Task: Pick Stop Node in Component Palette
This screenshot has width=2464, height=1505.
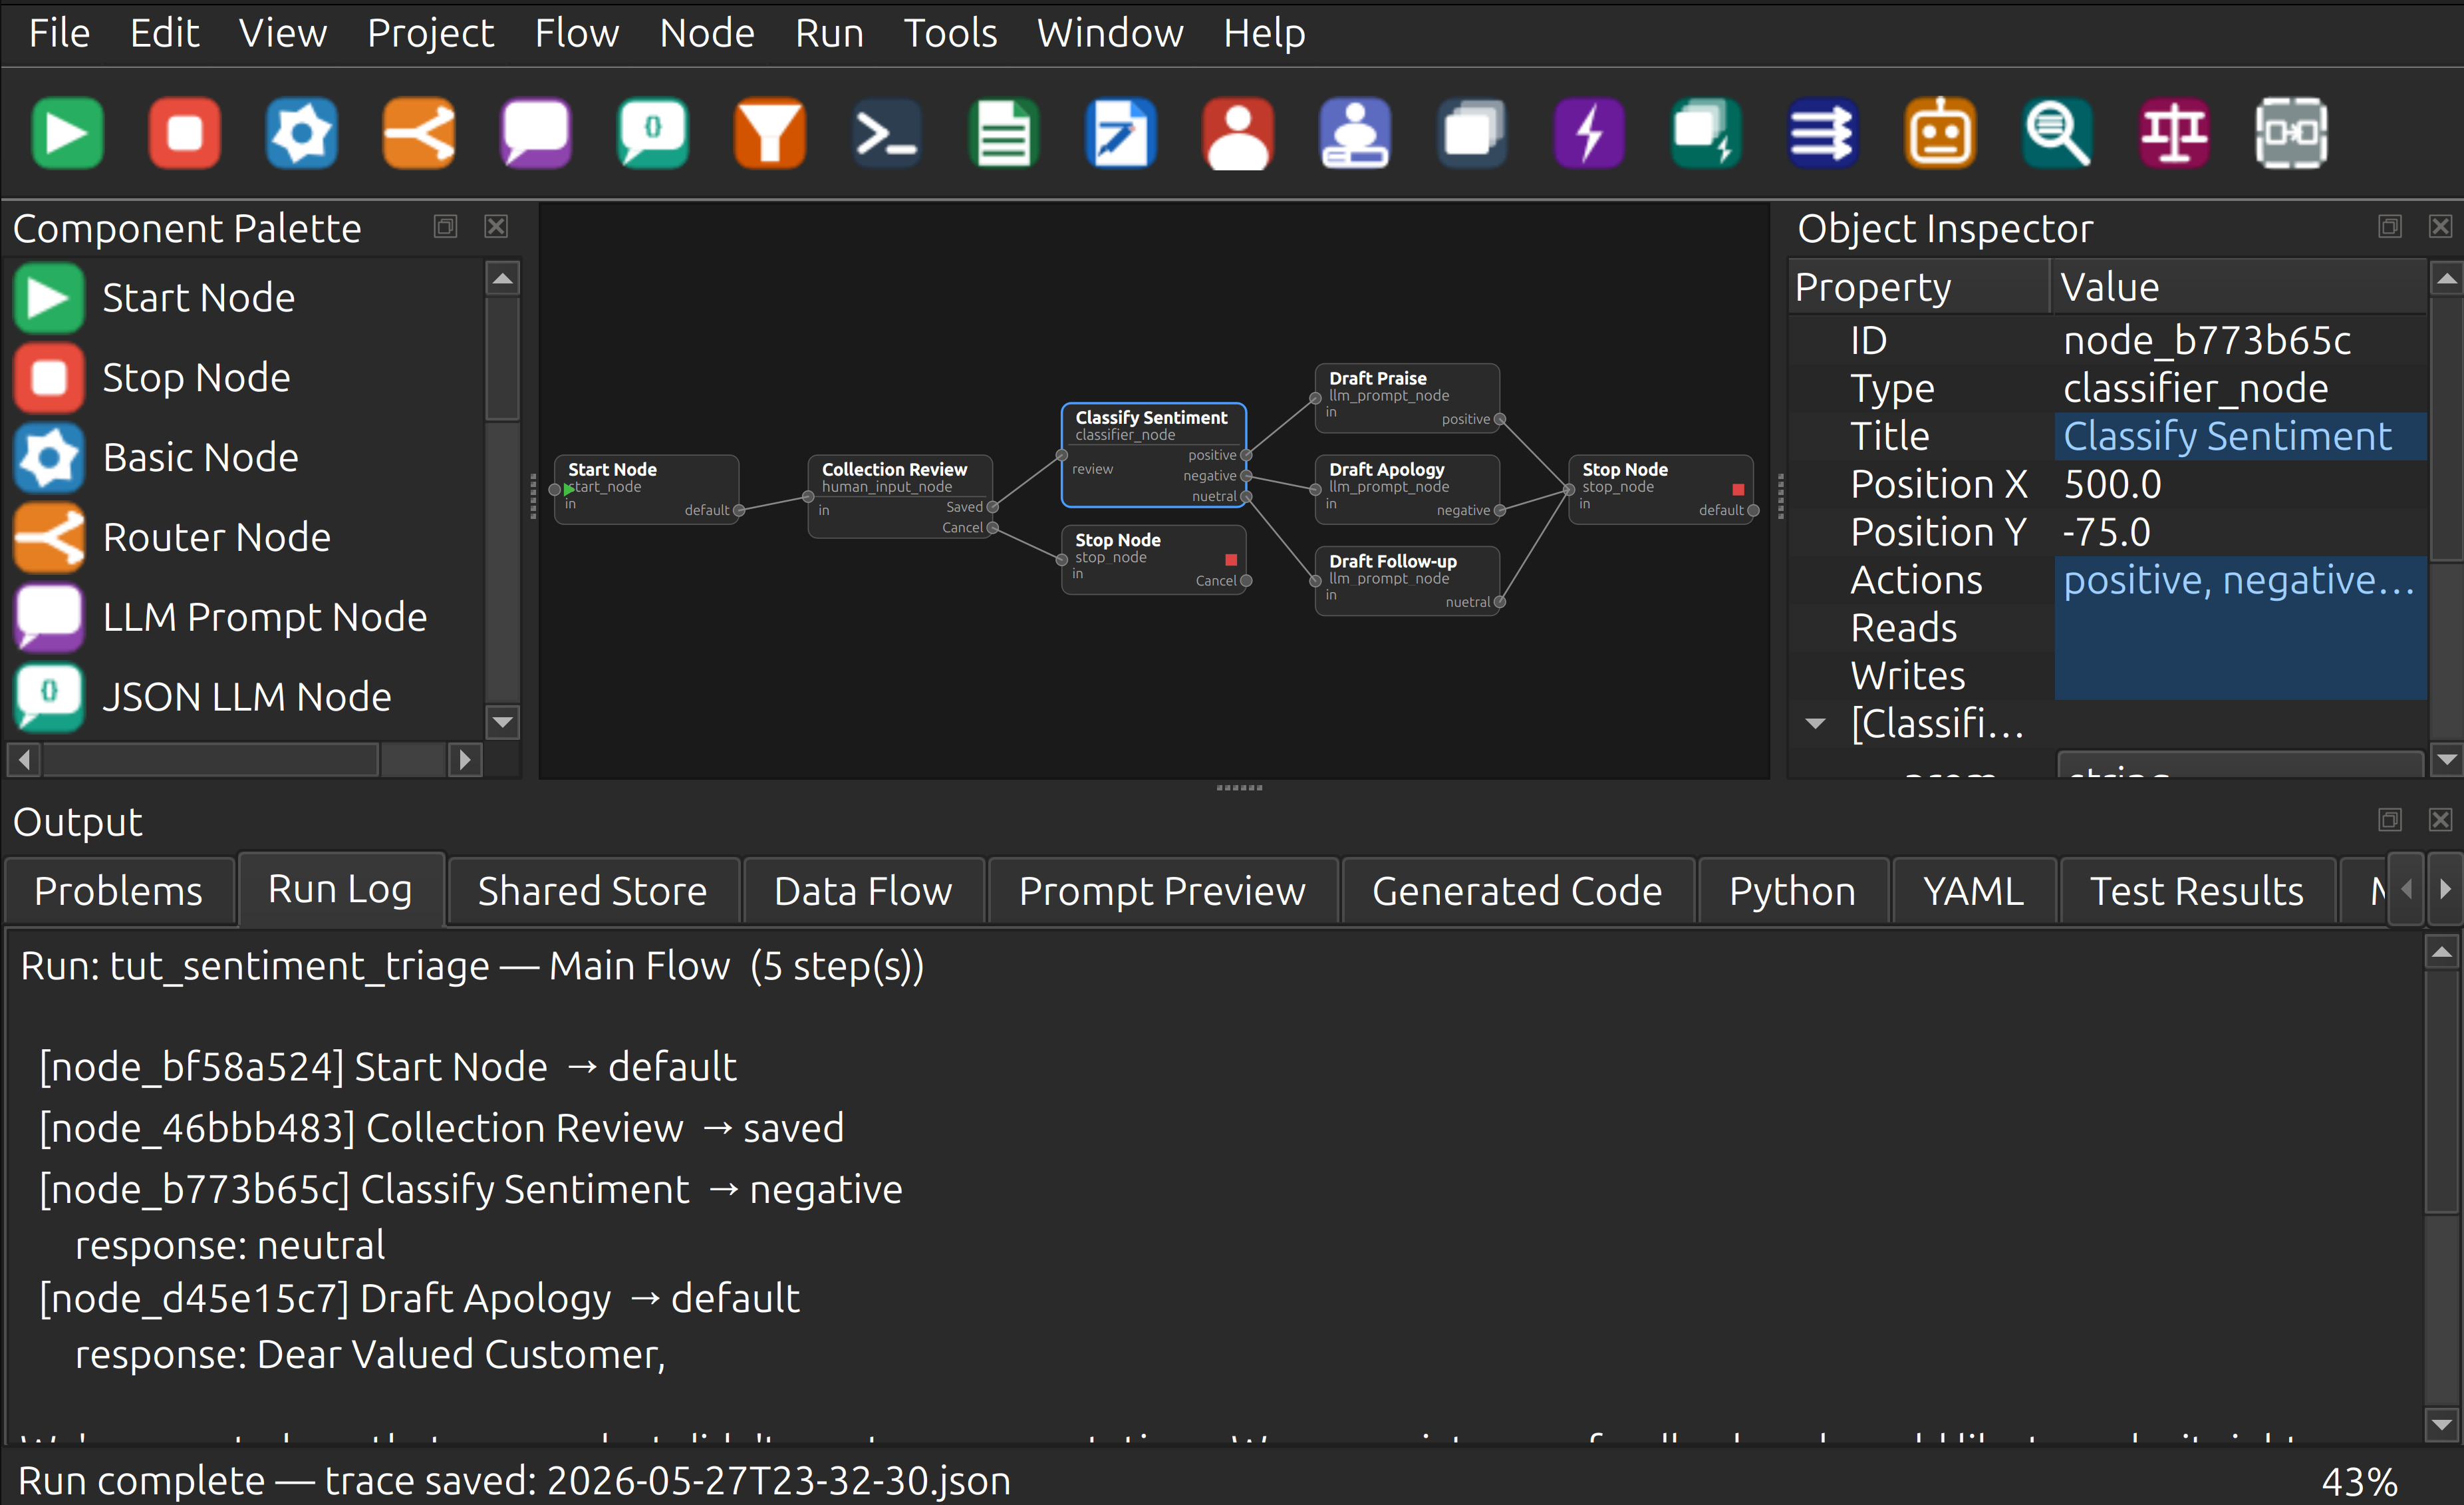Action: click(x=245, y=379)
